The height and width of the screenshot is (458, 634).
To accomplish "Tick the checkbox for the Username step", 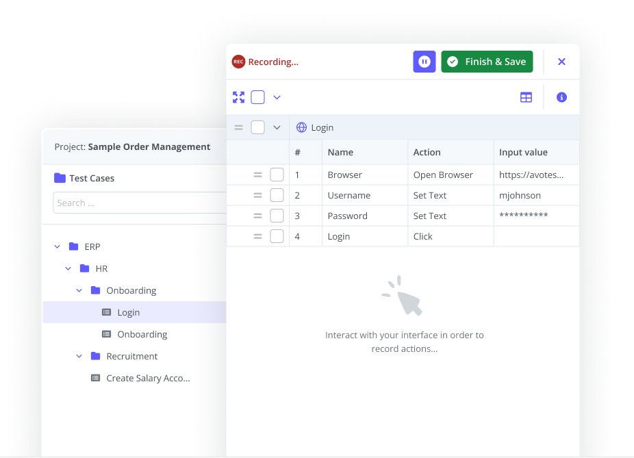I will (277, 195).
